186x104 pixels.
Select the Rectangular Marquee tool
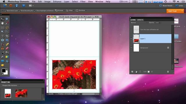click(x=2, y=28)
